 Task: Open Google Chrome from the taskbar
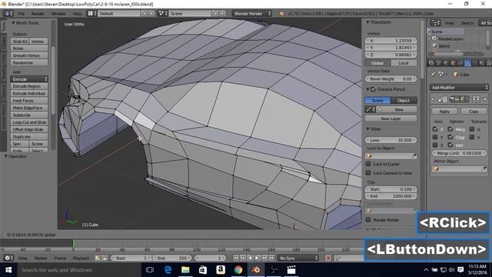pyautogui.click(x=238, y=270)
